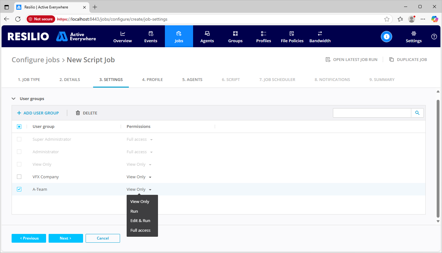Check the VFX Company checkbox
442x253 pixels.
click(19, 177)
